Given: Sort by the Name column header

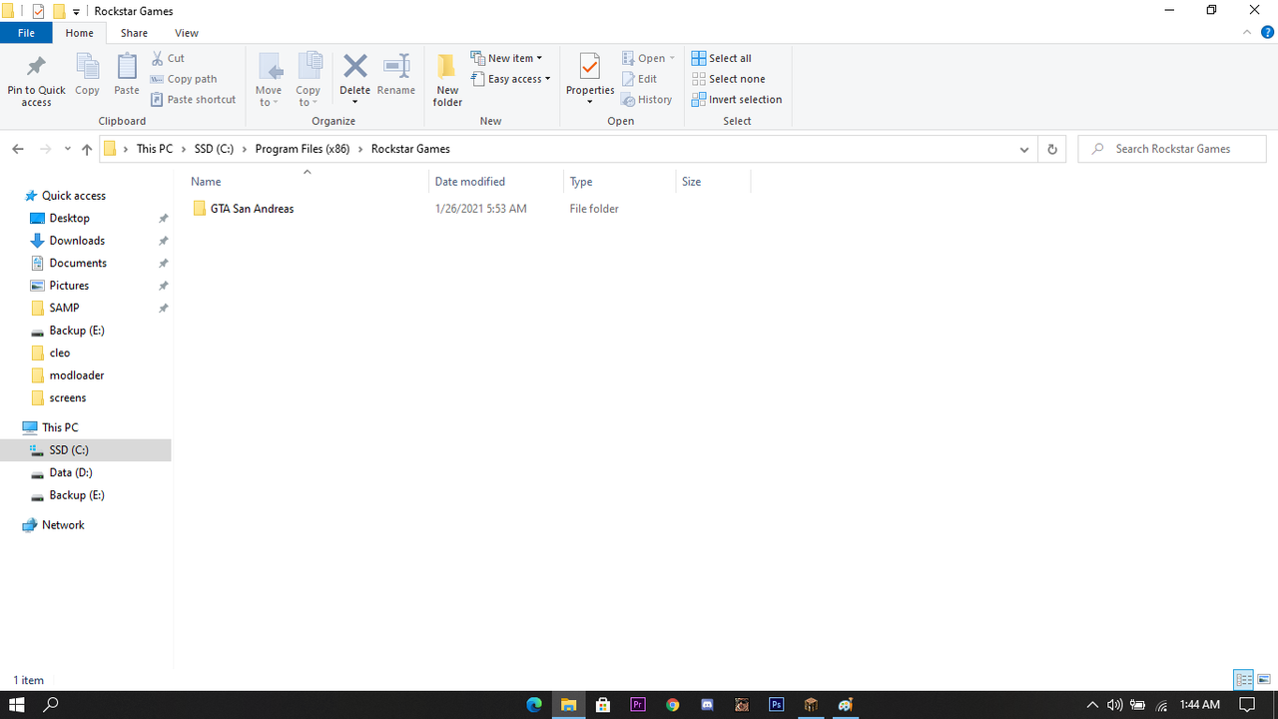Looking at the screenshot, I should pyautogui.click(x=307, y=182).
